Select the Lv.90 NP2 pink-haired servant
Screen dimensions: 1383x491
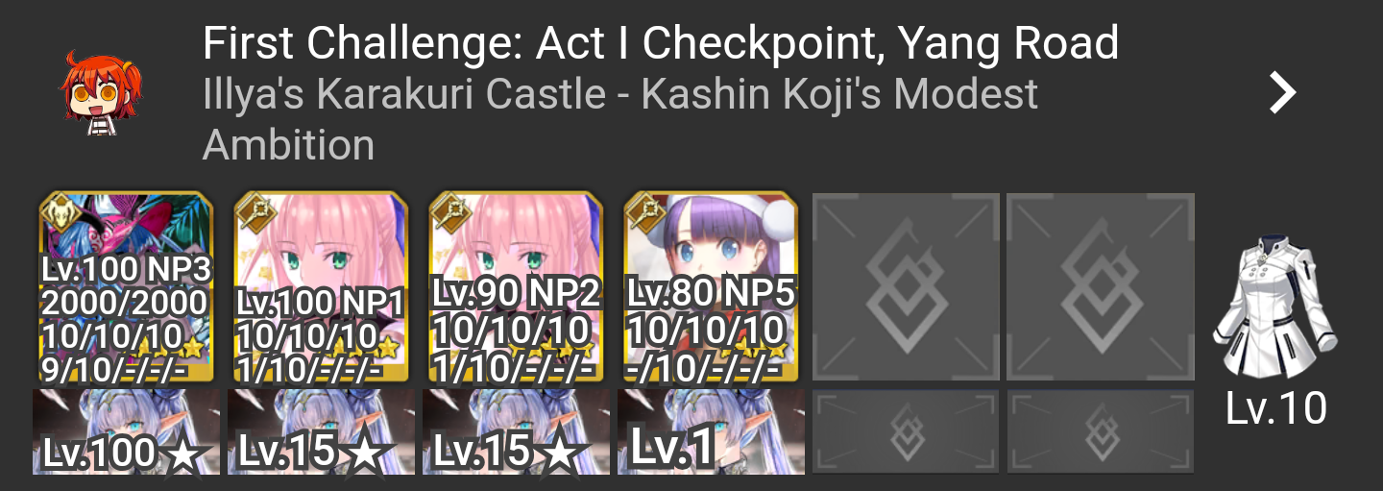pyautogui.click(x=516, y=287)
